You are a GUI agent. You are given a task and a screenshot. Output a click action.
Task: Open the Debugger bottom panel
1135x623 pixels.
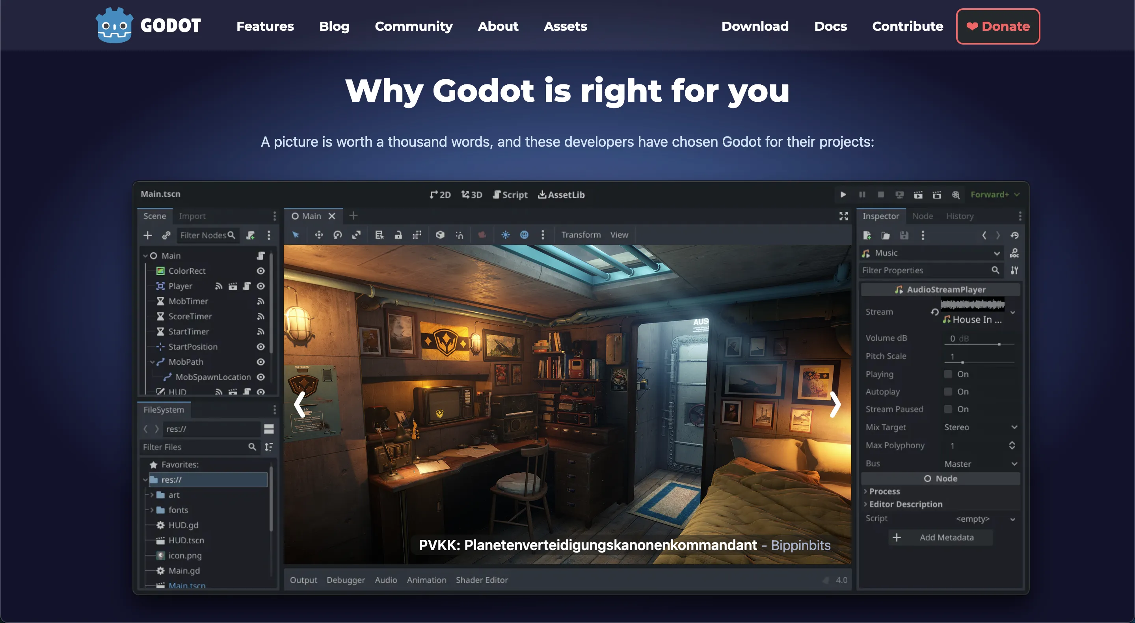pyautogui.click(x=346, y=580)
